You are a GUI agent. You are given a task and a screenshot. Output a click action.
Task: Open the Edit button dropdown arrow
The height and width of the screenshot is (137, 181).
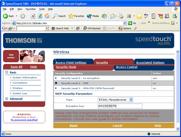(x=134, y=16)
